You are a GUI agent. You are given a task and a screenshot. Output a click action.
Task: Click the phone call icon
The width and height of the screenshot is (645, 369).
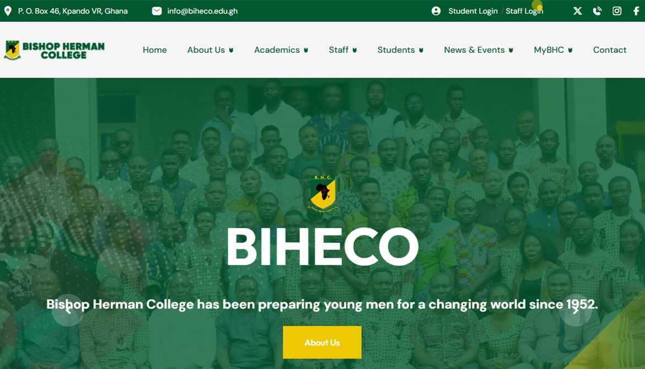[597, 11]
